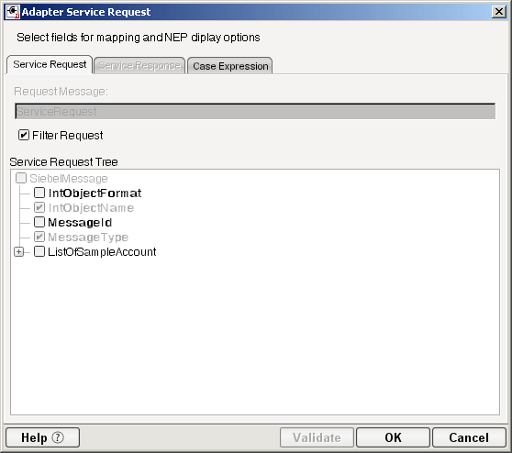
Task: Toggle the IntObjectName checkbox
Action: 39,207
